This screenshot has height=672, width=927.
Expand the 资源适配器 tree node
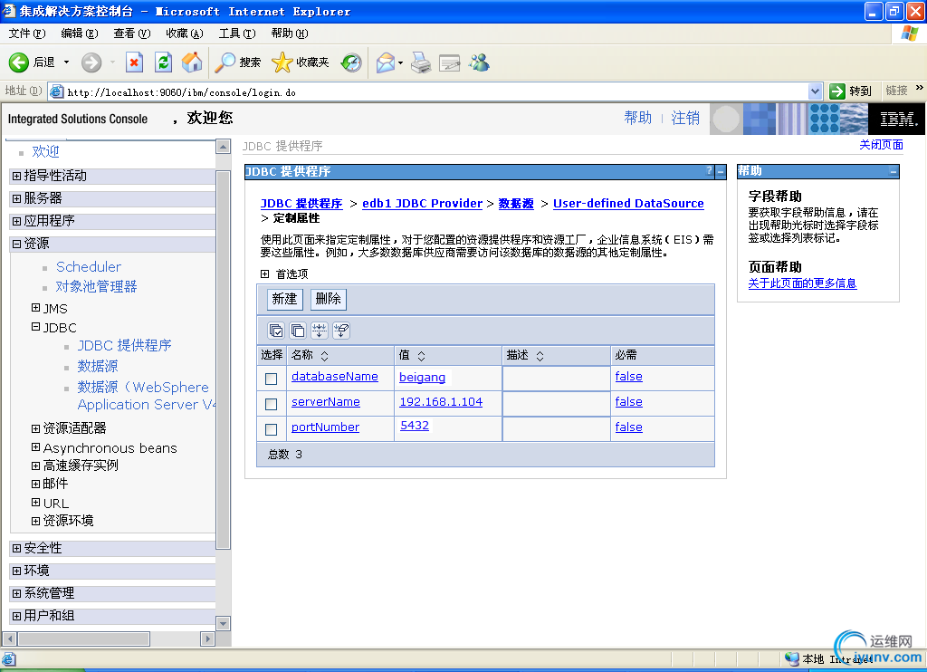[x=35, y=428]
